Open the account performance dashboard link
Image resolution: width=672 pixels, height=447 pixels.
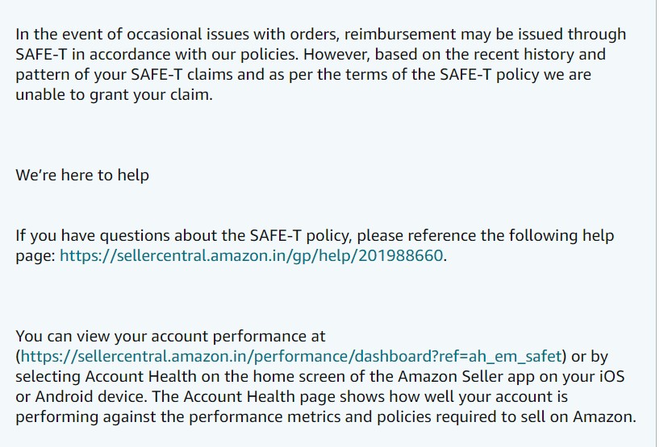[291, 357]
